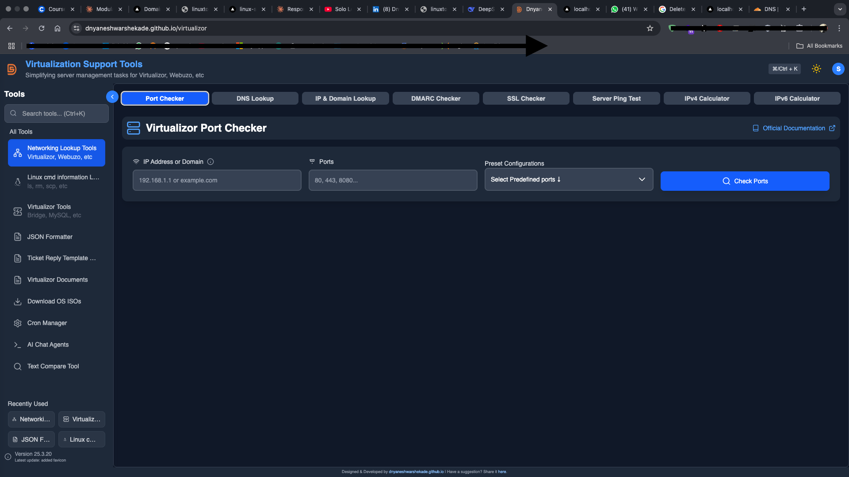Open the IP & Domain Lookup tab

pos(345,98)
